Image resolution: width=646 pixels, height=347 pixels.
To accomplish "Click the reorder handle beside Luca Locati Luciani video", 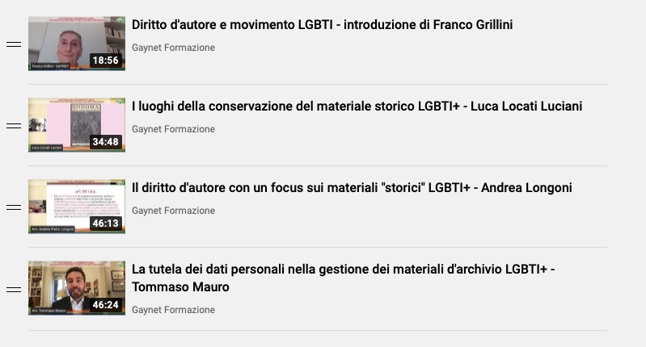I will [14, 126].
